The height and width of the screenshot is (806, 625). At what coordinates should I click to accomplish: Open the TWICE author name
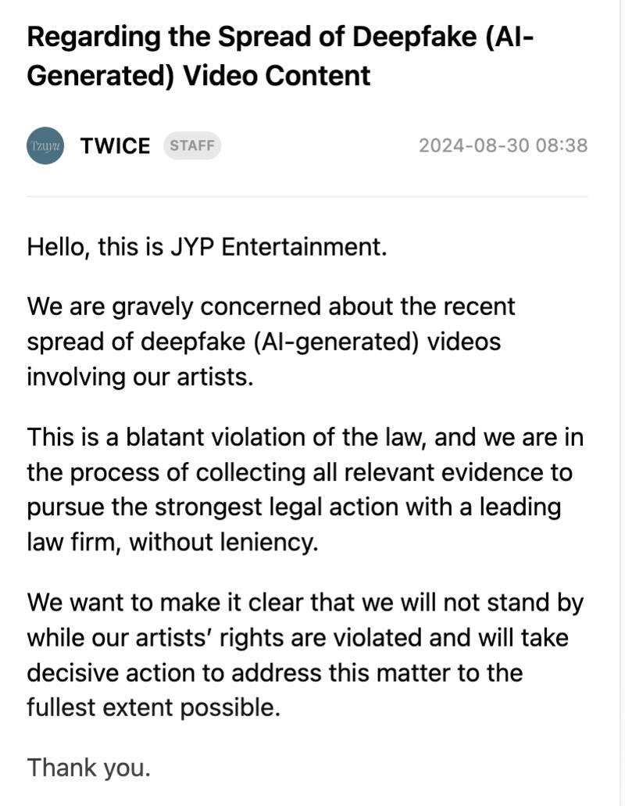115,146
